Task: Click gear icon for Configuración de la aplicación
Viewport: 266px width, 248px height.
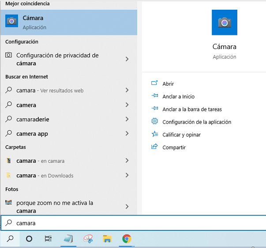Action: pyautogui.click(x=154, y=121)
